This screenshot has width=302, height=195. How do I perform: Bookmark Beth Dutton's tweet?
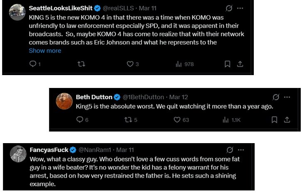tap(274, 119)
